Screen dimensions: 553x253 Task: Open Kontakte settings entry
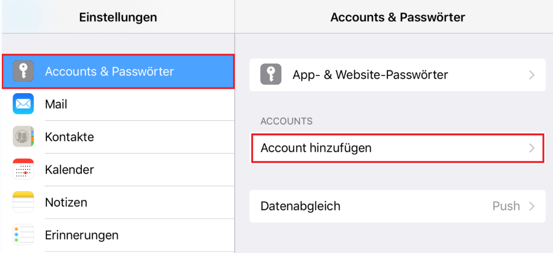[x=70, y=137]
